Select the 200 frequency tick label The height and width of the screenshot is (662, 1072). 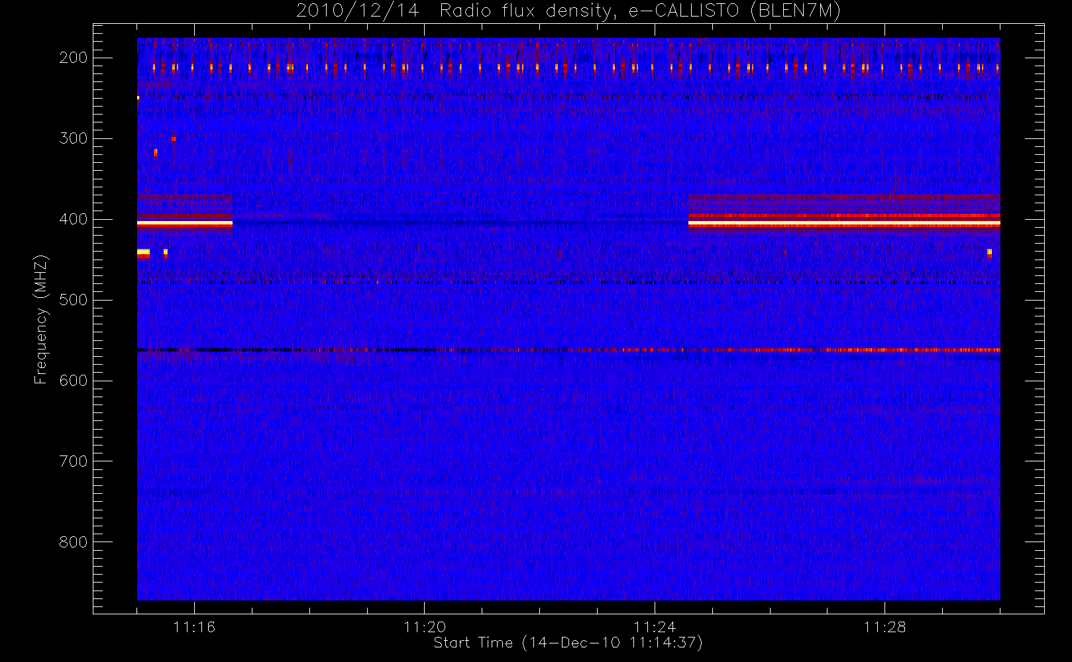click(x=73, y=58)
